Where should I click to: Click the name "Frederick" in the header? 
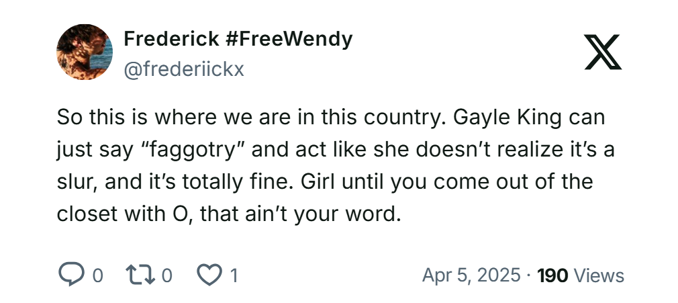click(x=171, y=39)
